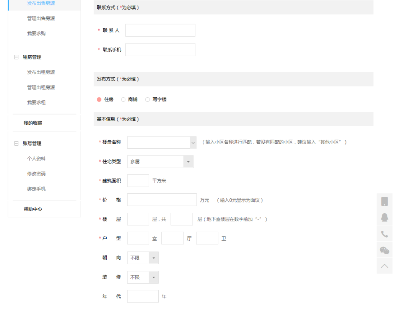The image size is (413, 310).
Task: Open the WeChat floating icon
Action: 384,250
